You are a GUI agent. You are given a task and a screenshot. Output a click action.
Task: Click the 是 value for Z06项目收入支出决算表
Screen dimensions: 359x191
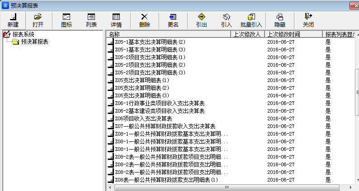coord(328,118)
